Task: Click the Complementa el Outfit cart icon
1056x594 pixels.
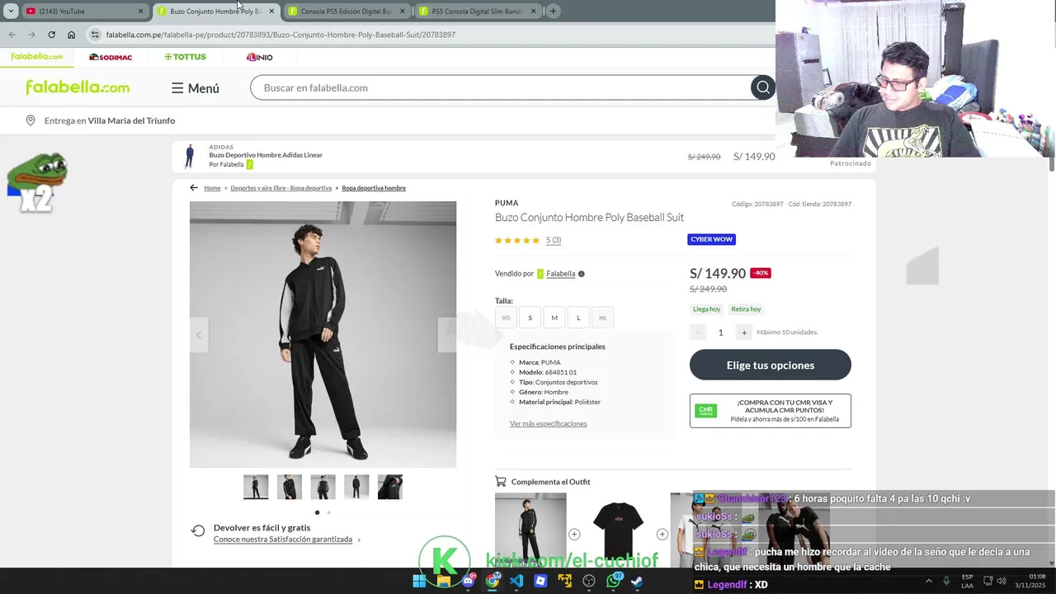Action: (500, 482)
